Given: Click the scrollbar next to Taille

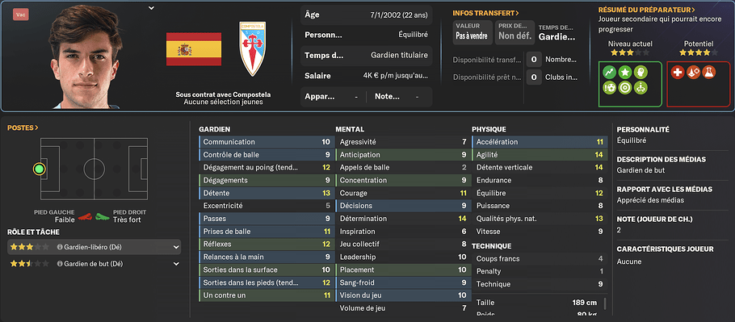Looking at the screenshot, I should 605,305.
